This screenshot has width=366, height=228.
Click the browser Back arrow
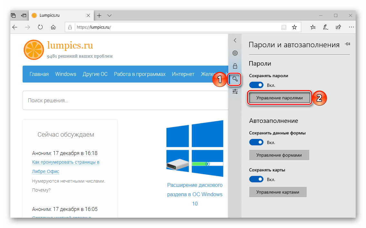15,27
